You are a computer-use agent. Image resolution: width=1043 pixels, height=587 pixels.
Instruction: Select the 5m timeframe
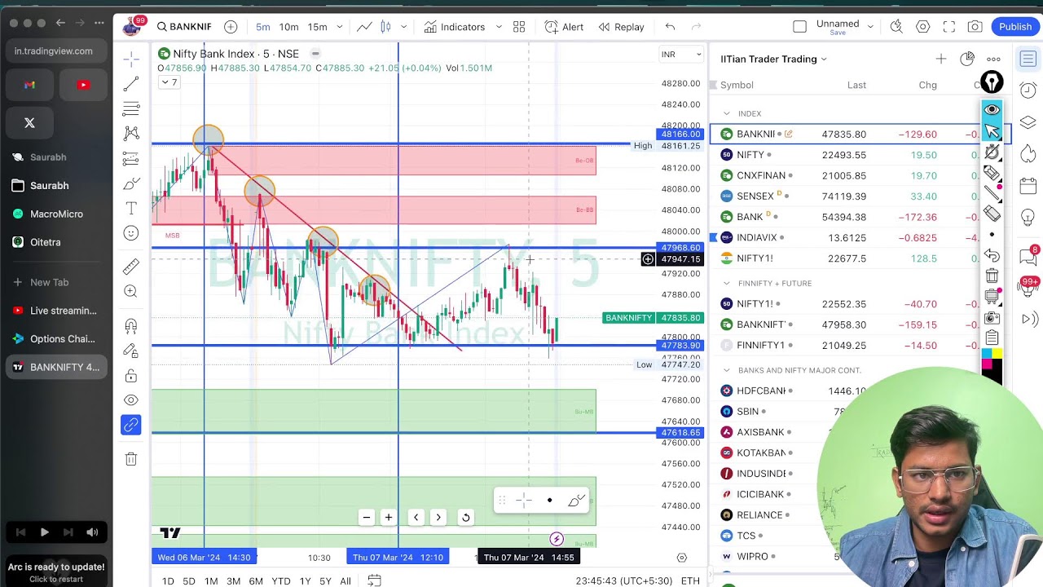262,27
